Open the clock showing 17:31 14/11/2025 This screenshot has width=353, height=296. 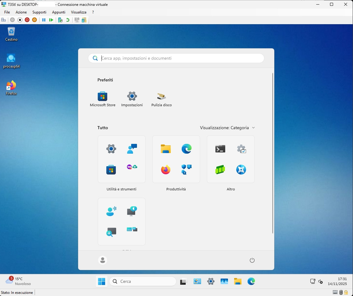(x=337, y=281)
